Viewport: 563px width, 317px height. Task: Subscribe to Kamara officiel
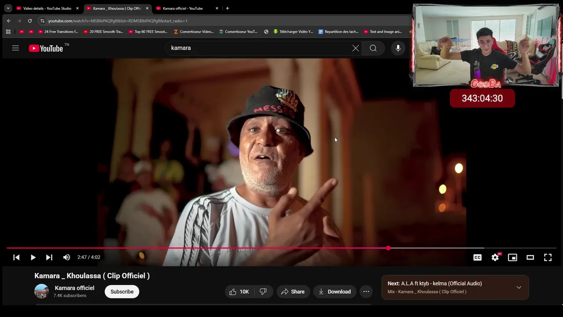122,291
